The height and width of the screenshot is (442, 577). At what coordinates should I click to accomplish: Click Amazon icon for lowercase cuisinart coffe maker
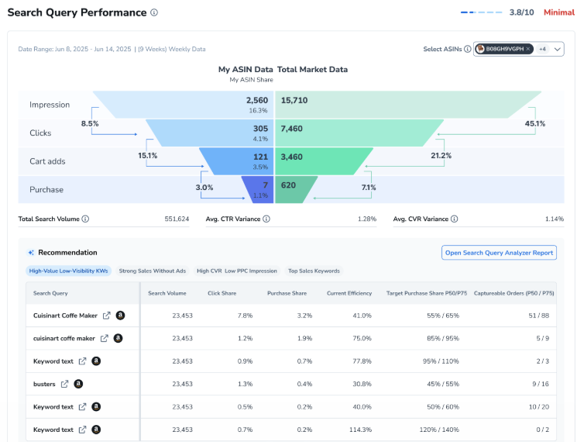click(x=118, y=338)
